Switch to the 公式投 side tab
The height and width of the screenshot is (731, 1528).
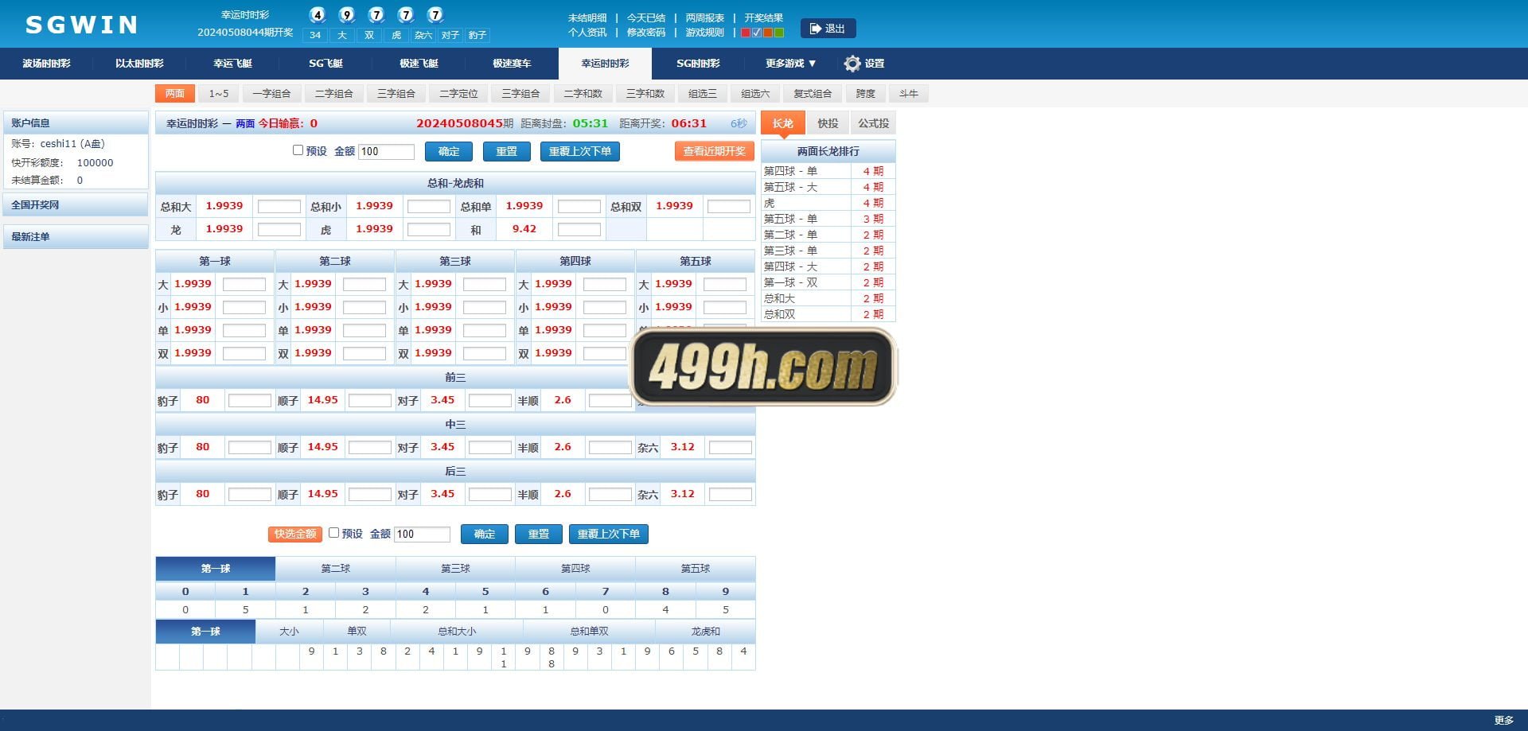click(x=873, y=123)
